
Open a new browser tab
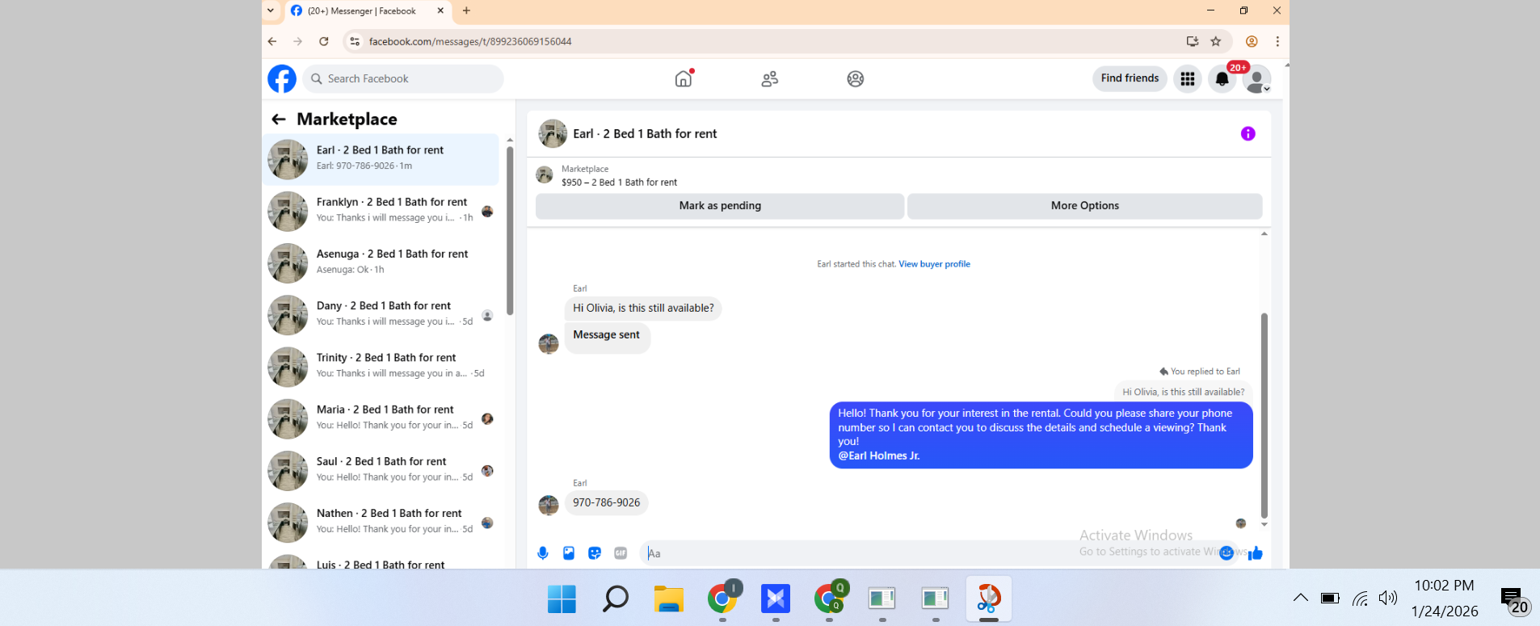[x=466, y=11]
